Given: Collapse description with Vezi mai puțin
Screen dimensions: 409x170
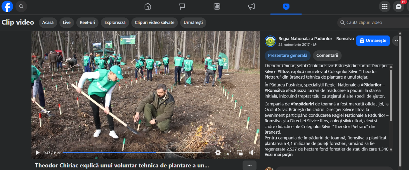Looking at the screenshot, I should (278, 155).
